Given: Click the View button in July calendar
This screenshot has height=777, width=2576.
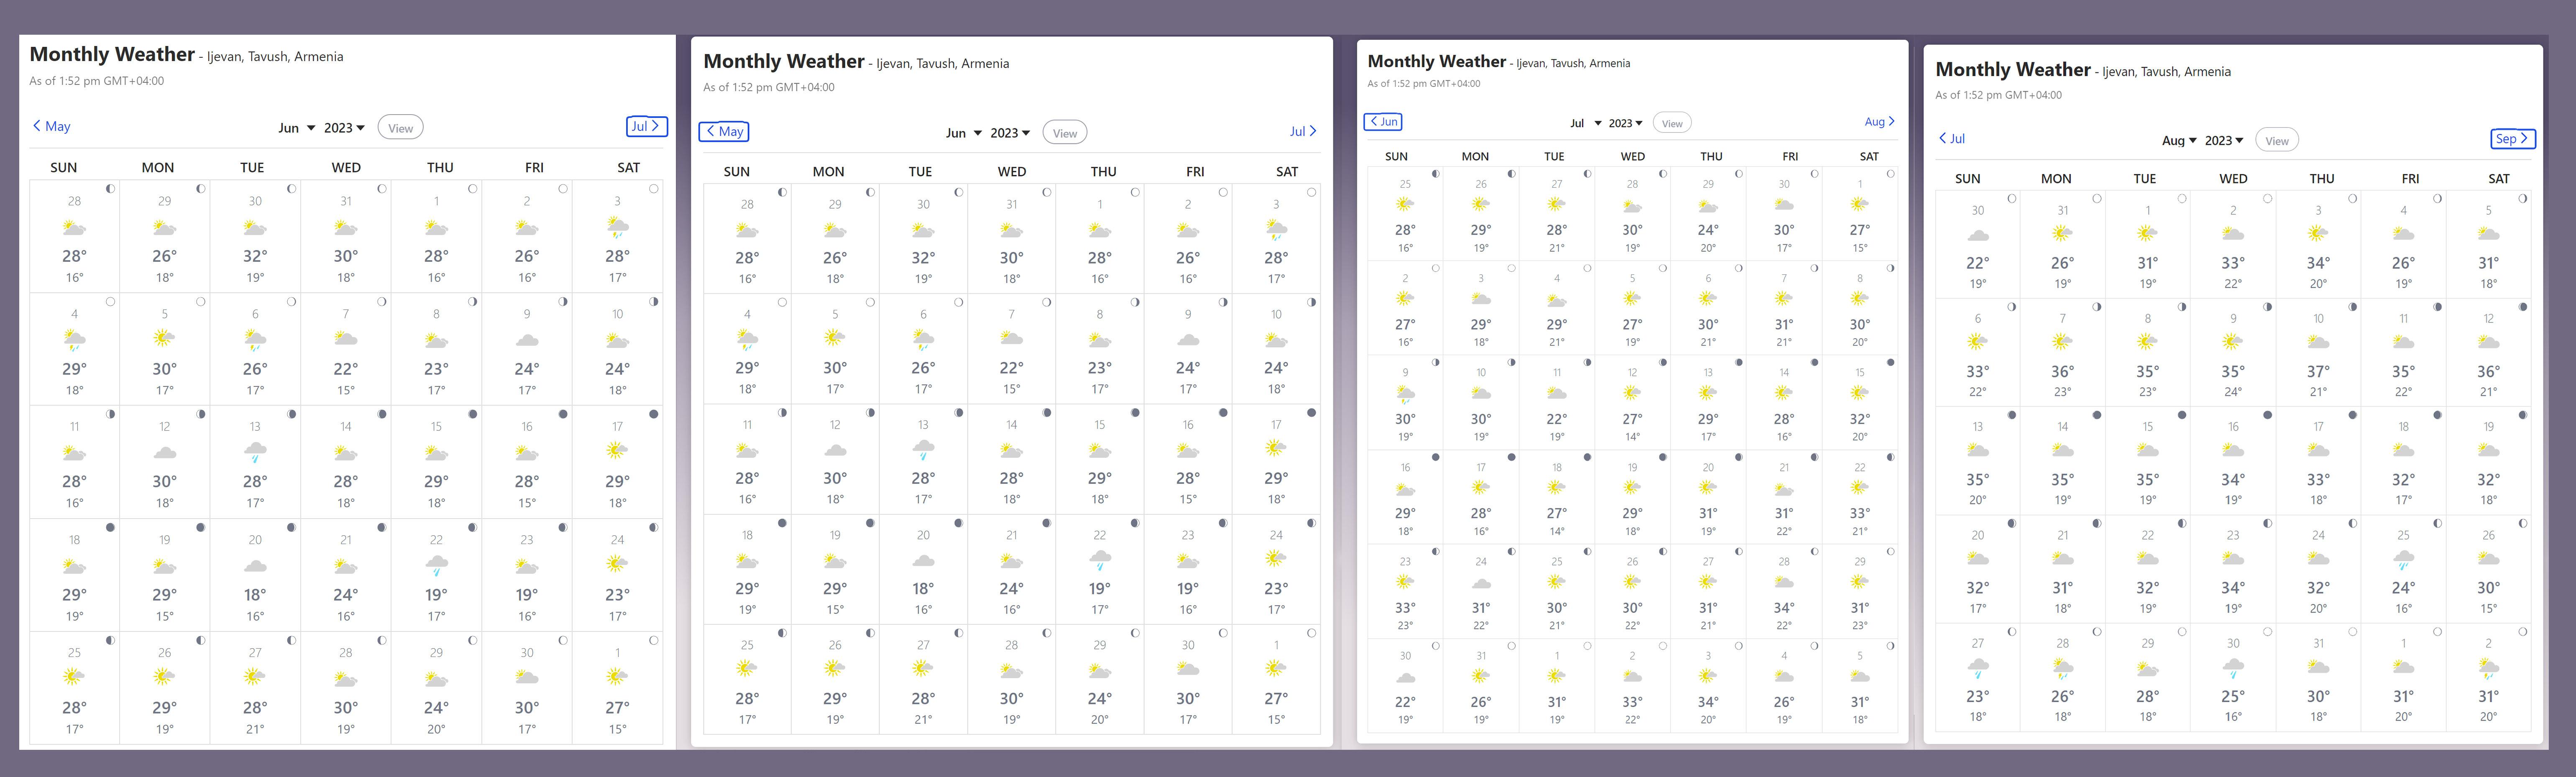Looking at the screenshot, I should pyautogui.click(x=1672, y=123).
